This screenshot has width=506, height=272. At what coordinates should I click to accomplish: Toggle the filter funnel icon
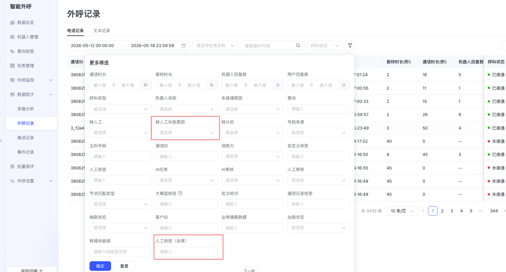click(350, 46)
